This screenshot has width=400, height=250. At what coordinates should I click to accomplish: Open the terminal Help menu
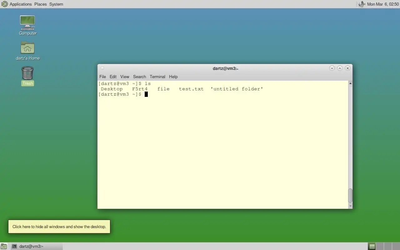pyautogui.click(x=173, y=77)
